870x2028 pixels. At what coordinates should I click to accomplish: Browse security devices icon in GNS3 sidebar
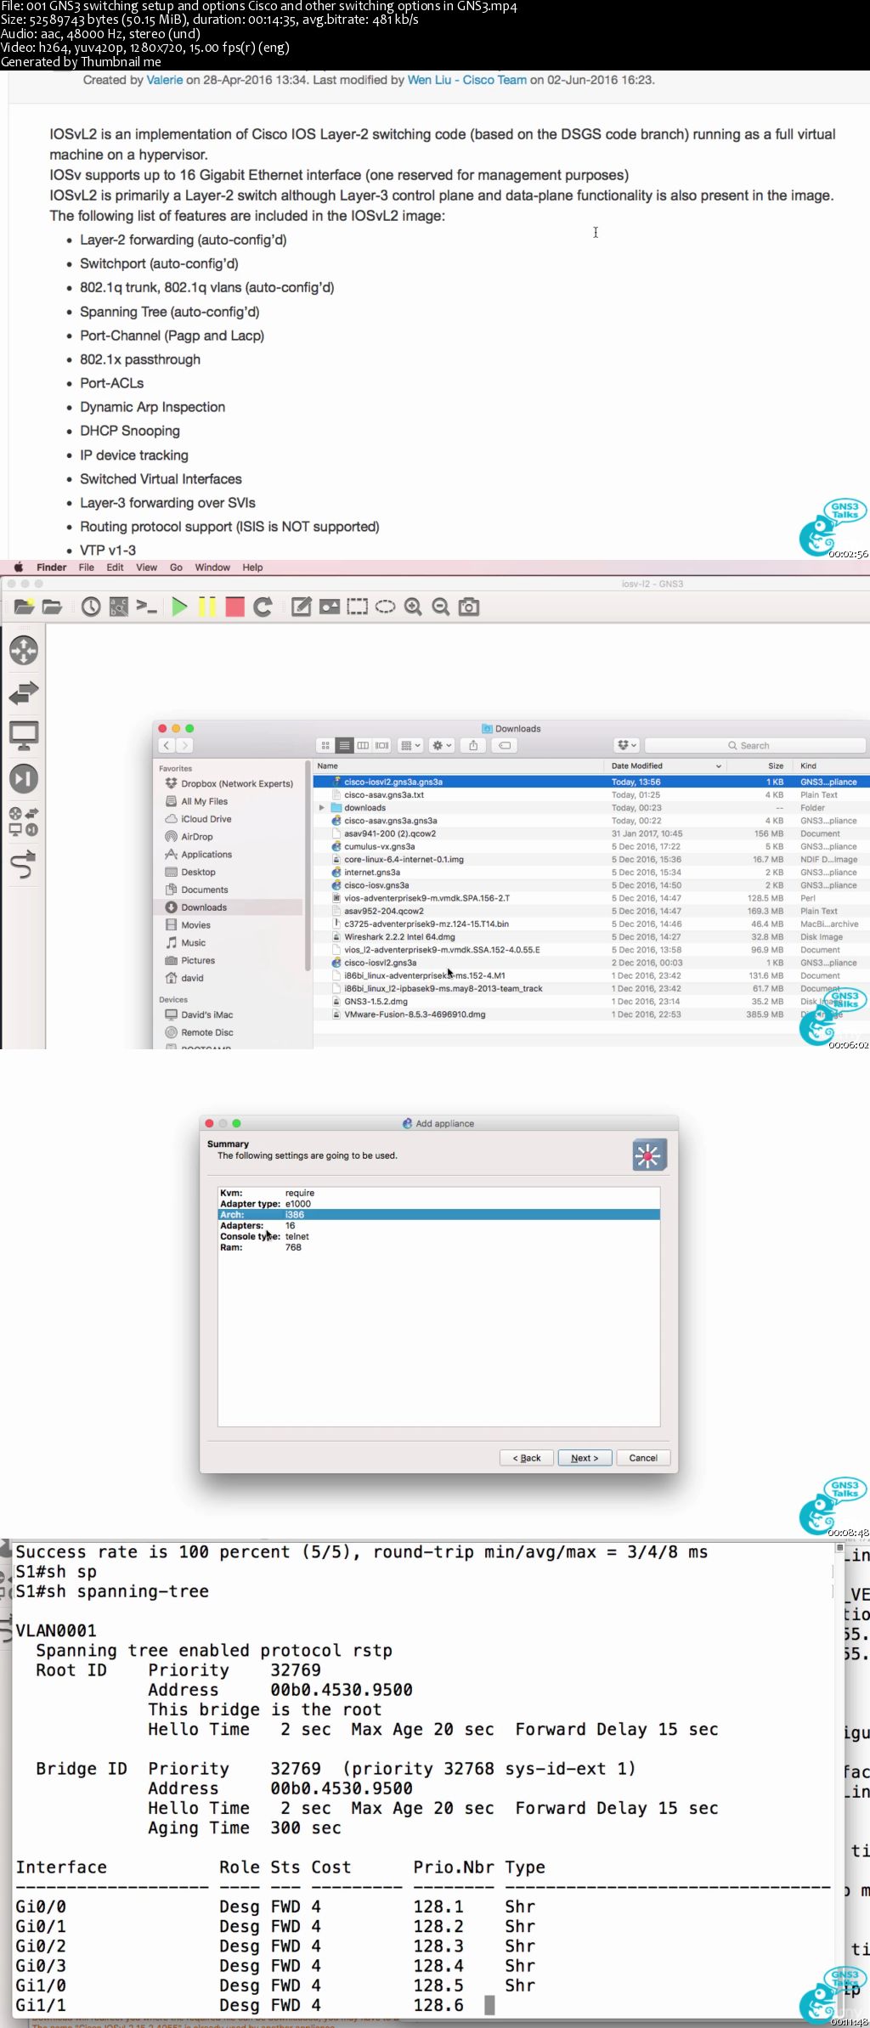click(x=24, y=778)
